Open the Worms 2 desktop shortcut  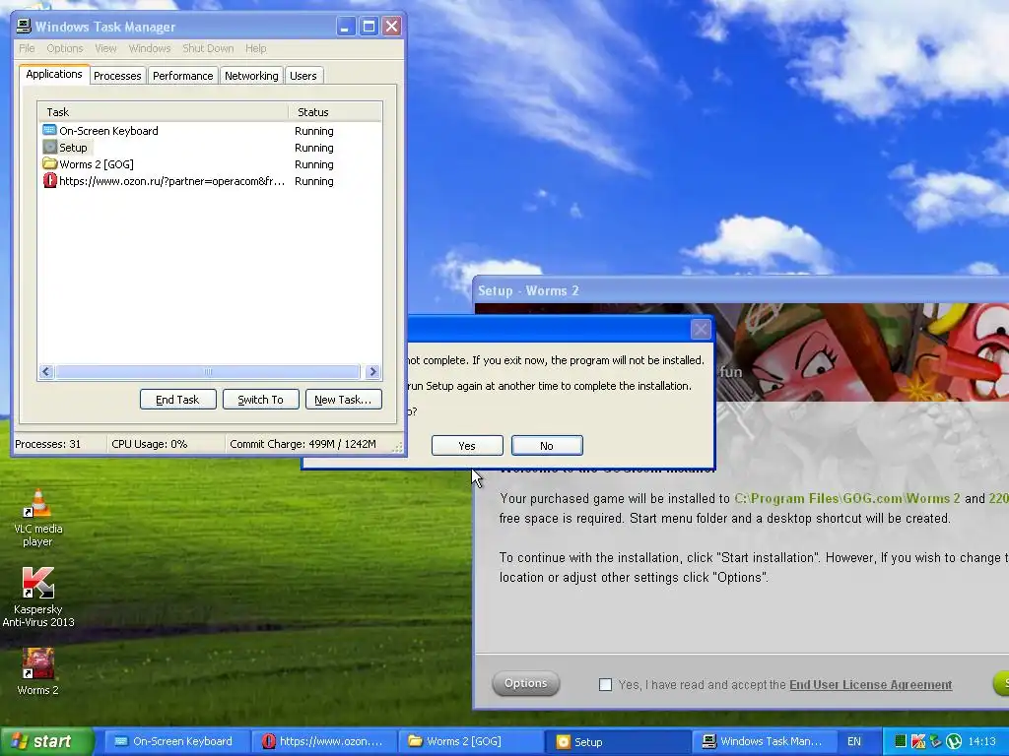(38, 672)
